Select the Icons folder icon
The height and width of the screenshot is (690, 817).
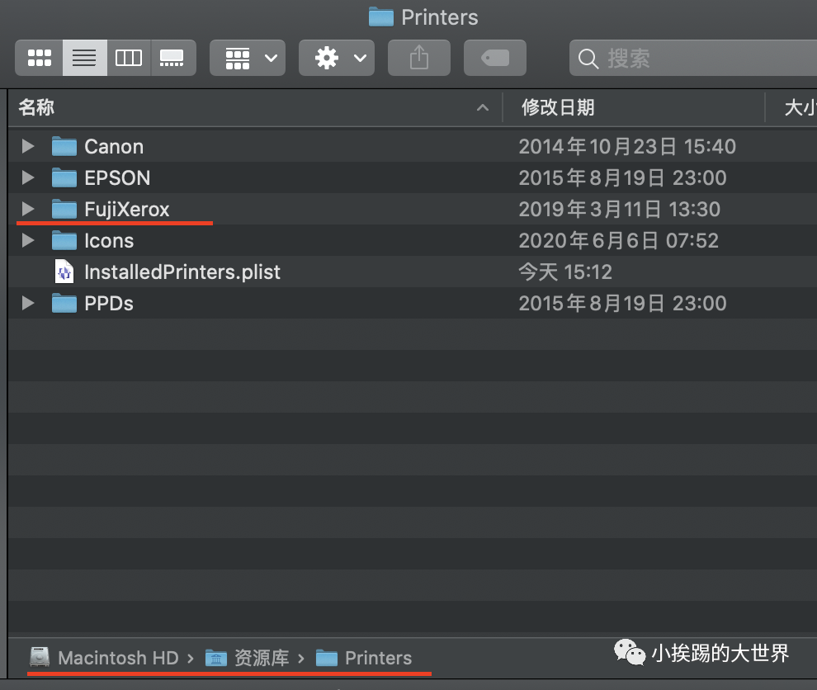point(64,240)
